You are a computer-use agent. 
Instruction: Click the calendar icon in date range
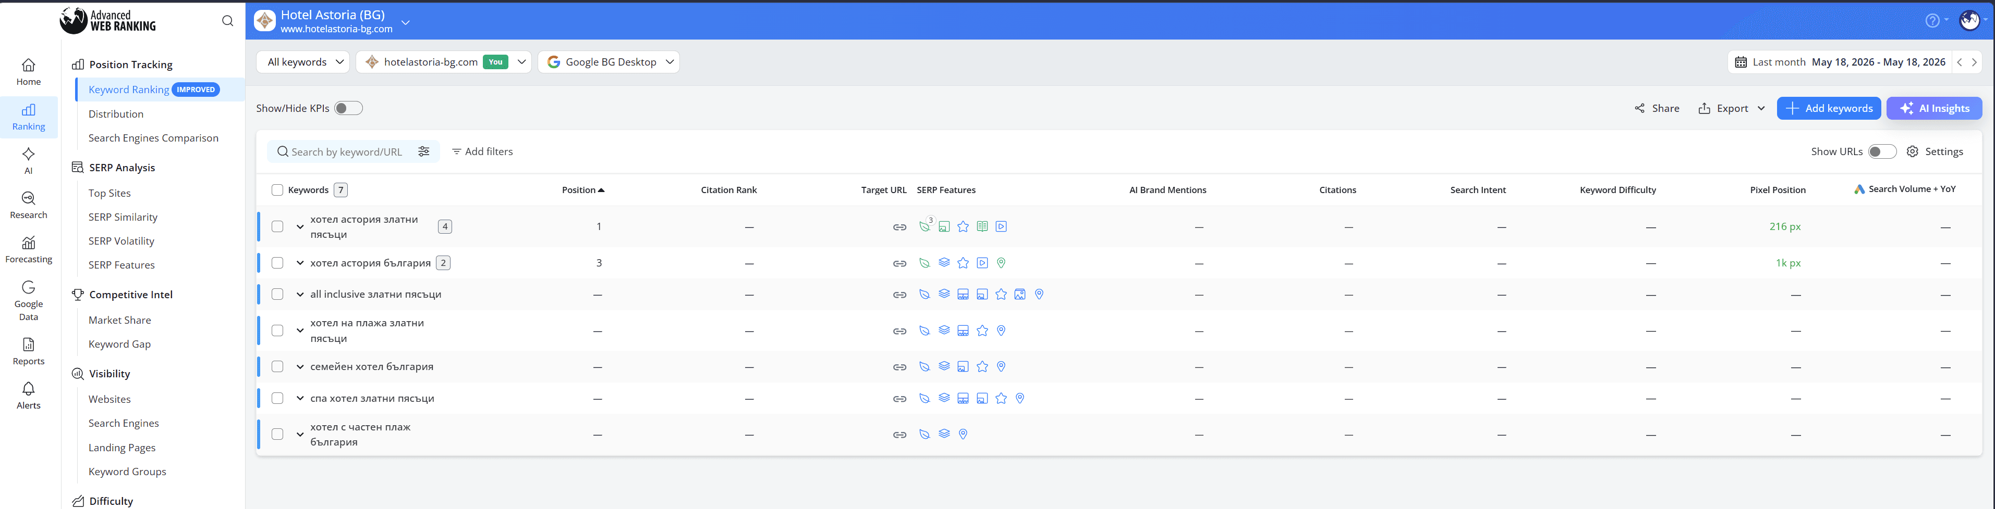1741,62
